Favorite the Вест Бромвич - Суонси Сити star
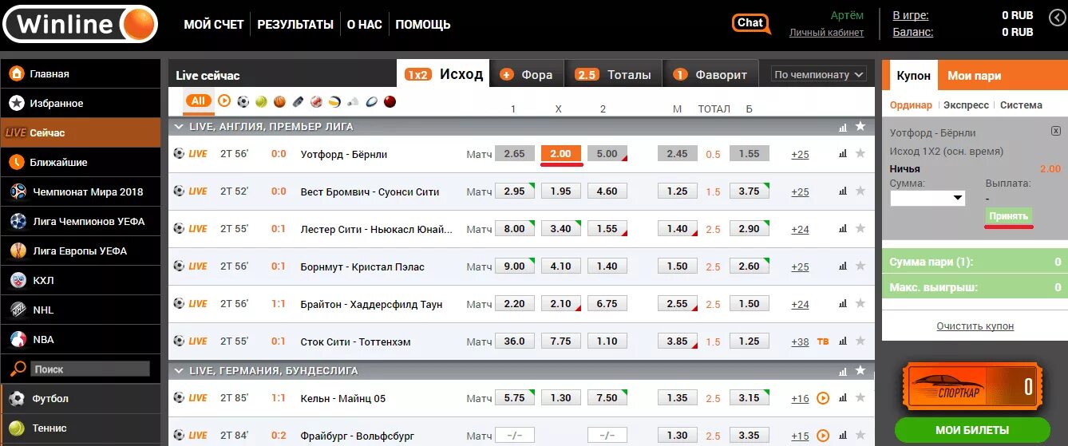This screenshot has height=446, width=1068. point(860,191)
